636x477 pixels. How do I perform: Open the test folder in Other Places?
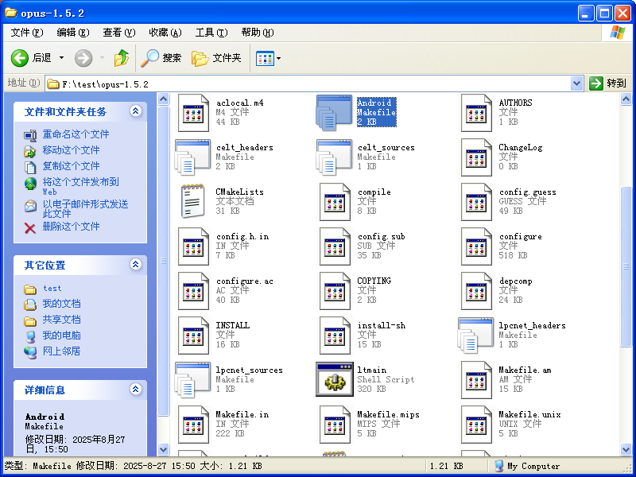click(x=52, y=289)
